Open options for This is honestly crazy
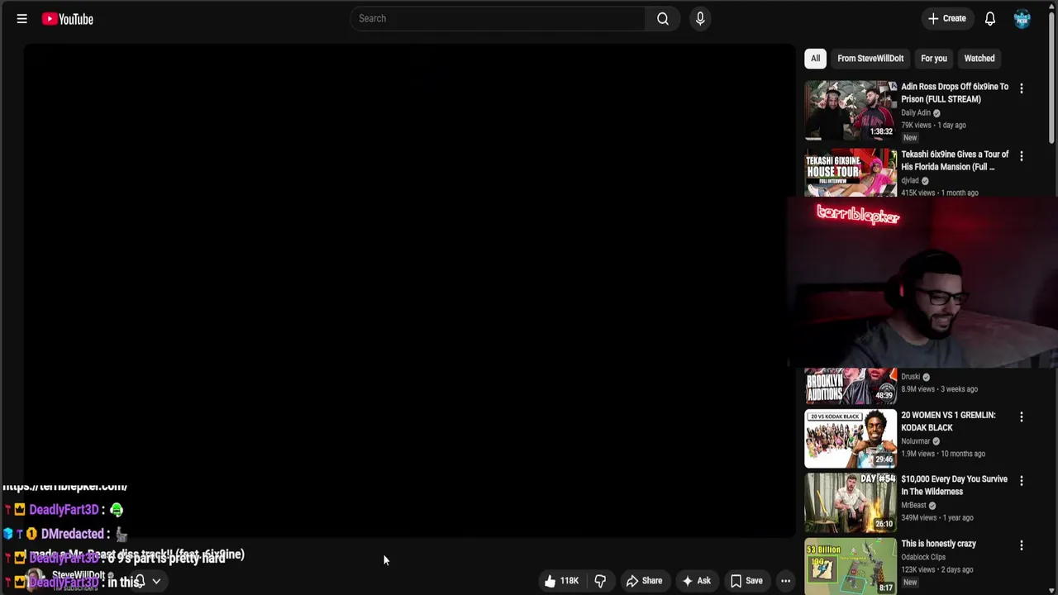Image resolution: width=1058 pixels, height=595 pixels. 1022,545
